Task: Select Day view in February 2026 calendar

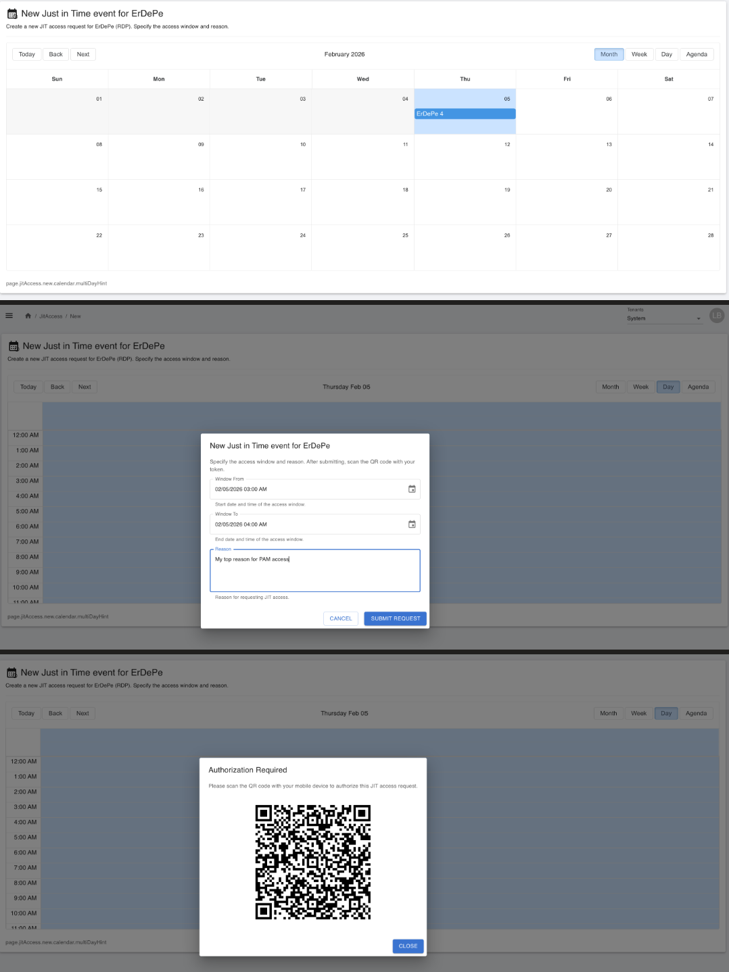Action: (x=666, y=55)
